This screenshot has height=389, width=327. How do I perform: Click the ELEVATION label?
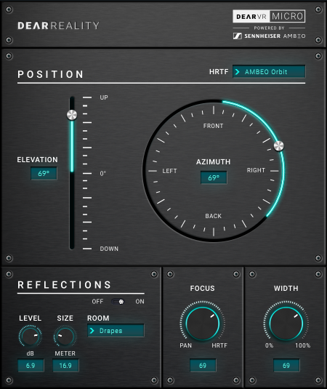[38, 159]
